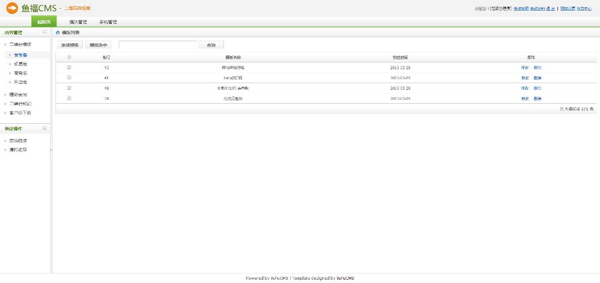The image size is (600, 283).
Task: Click the sidebar collapse handle arrow
Action: (x=51, y=150)
